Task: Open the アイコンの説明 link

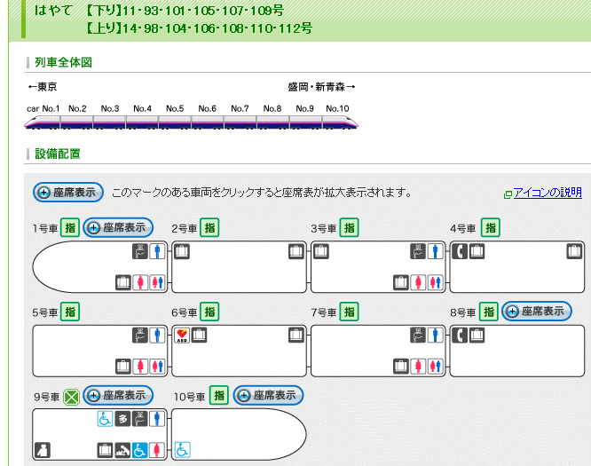Action: point(548,193)
